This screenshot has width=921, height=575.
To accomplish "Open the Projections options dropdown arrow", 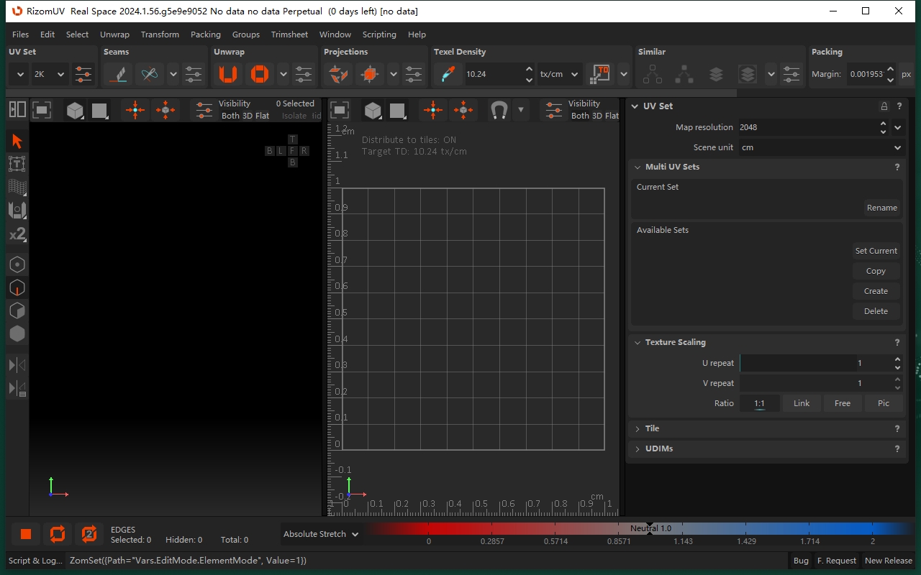I will pyautogui.click(x=393, y=74).
